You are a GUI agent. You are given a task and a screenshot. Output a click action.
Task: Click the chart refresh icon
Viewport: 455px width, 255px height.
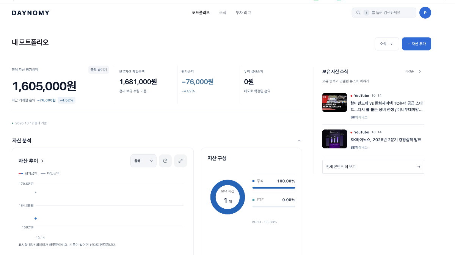pyautogui.click(x=165, y=161)
